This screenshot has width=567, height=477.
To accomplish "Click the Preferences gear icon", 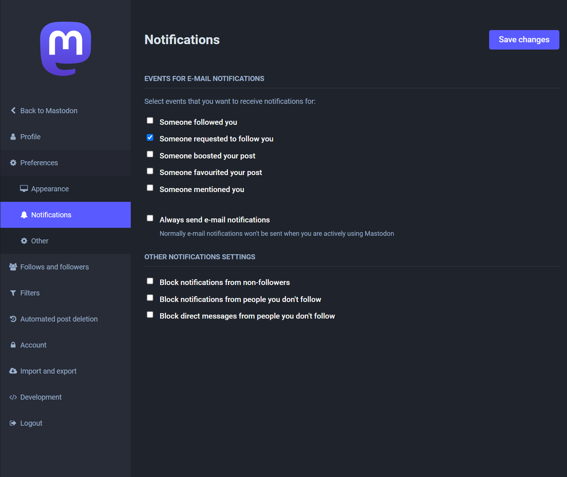I will pyautogui.click(x=13, y=163).
